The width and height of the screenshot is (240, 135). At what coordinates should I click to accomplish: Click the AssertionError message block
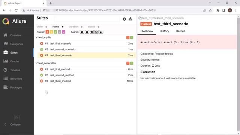pos(187,42)
